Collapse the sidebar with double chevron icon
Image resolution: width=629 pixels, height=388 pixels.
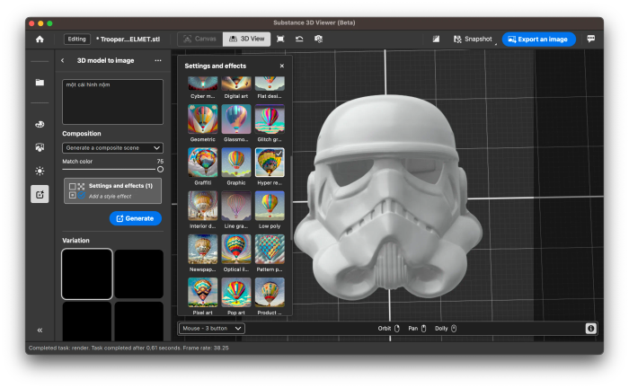point(40,331)
